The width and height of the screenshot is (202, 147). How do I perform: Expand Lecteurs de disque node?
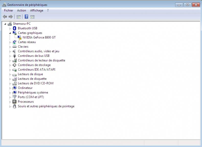click(x=10, y=75)
